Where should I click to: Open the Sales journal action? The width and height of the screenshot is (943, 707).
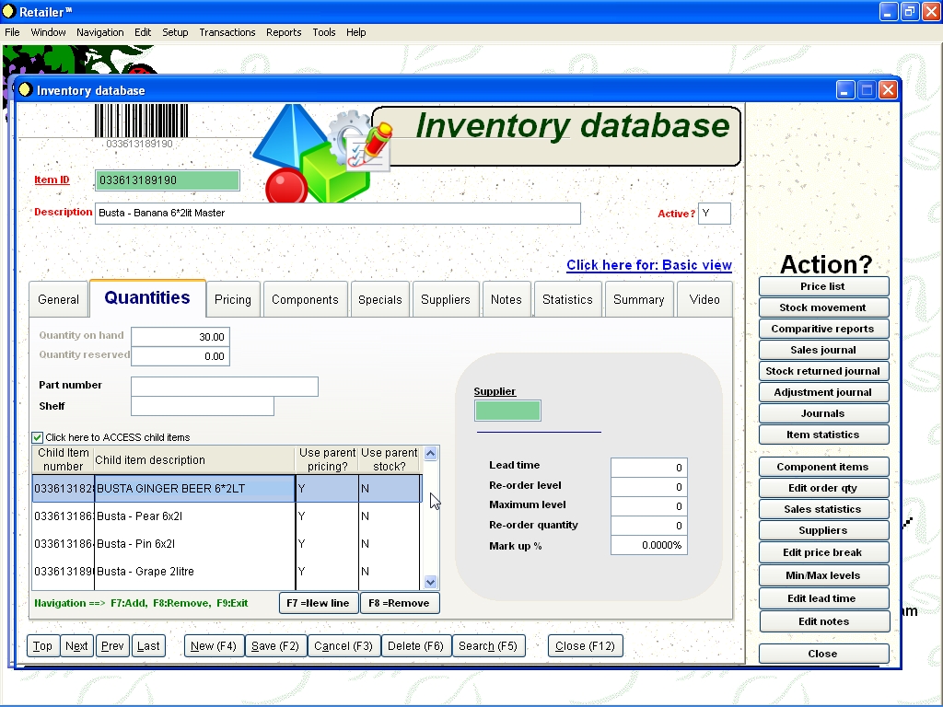click(x=823, y=349)
